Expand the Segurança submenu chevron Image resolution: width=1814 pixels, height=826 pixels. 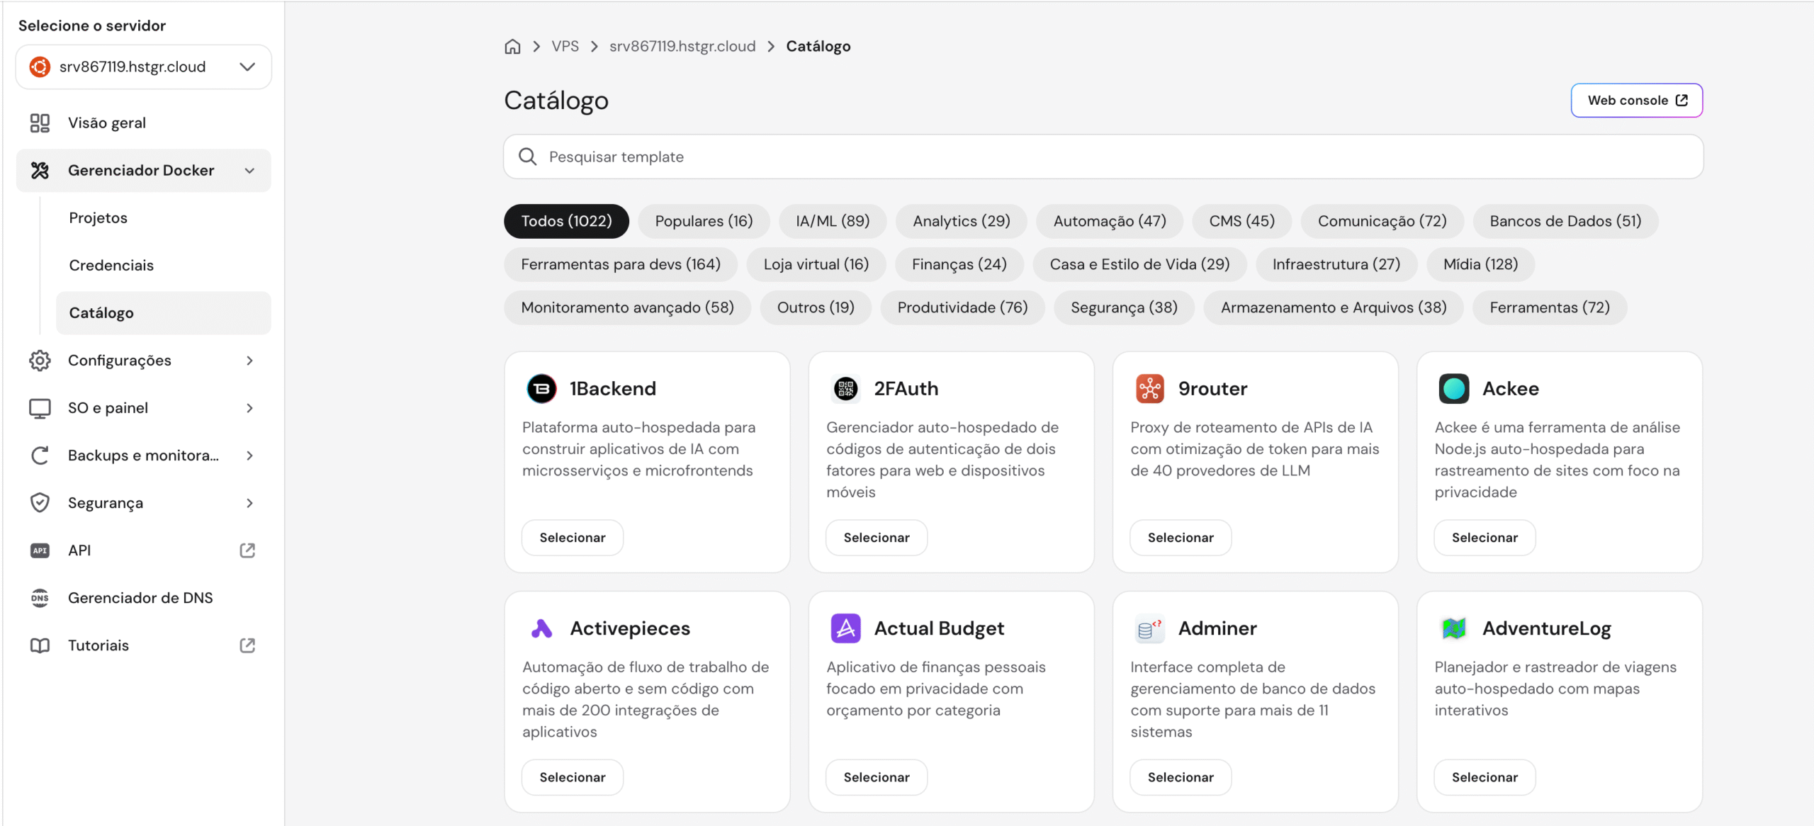click(x=249, y=503)
